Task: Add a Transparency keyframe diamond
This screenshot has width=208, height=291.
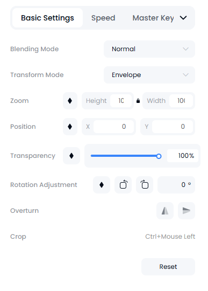Action: [x=71, y=156]
